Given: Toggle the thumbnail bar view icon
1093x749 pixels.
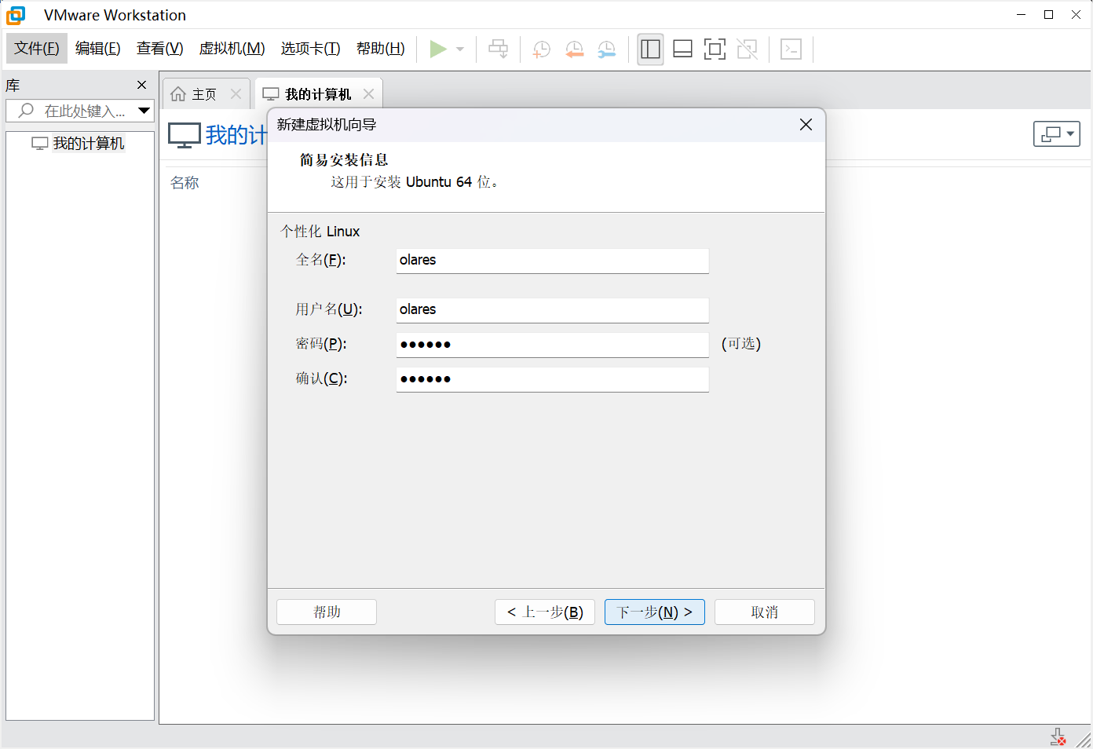Looking at the screenshot, I should coord(682,49).
